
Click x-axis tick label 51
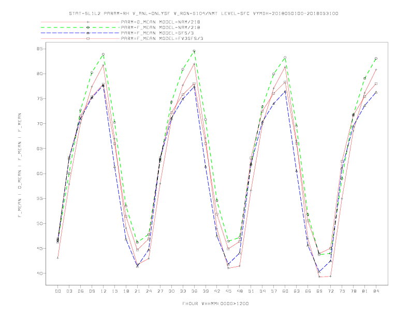251,291
